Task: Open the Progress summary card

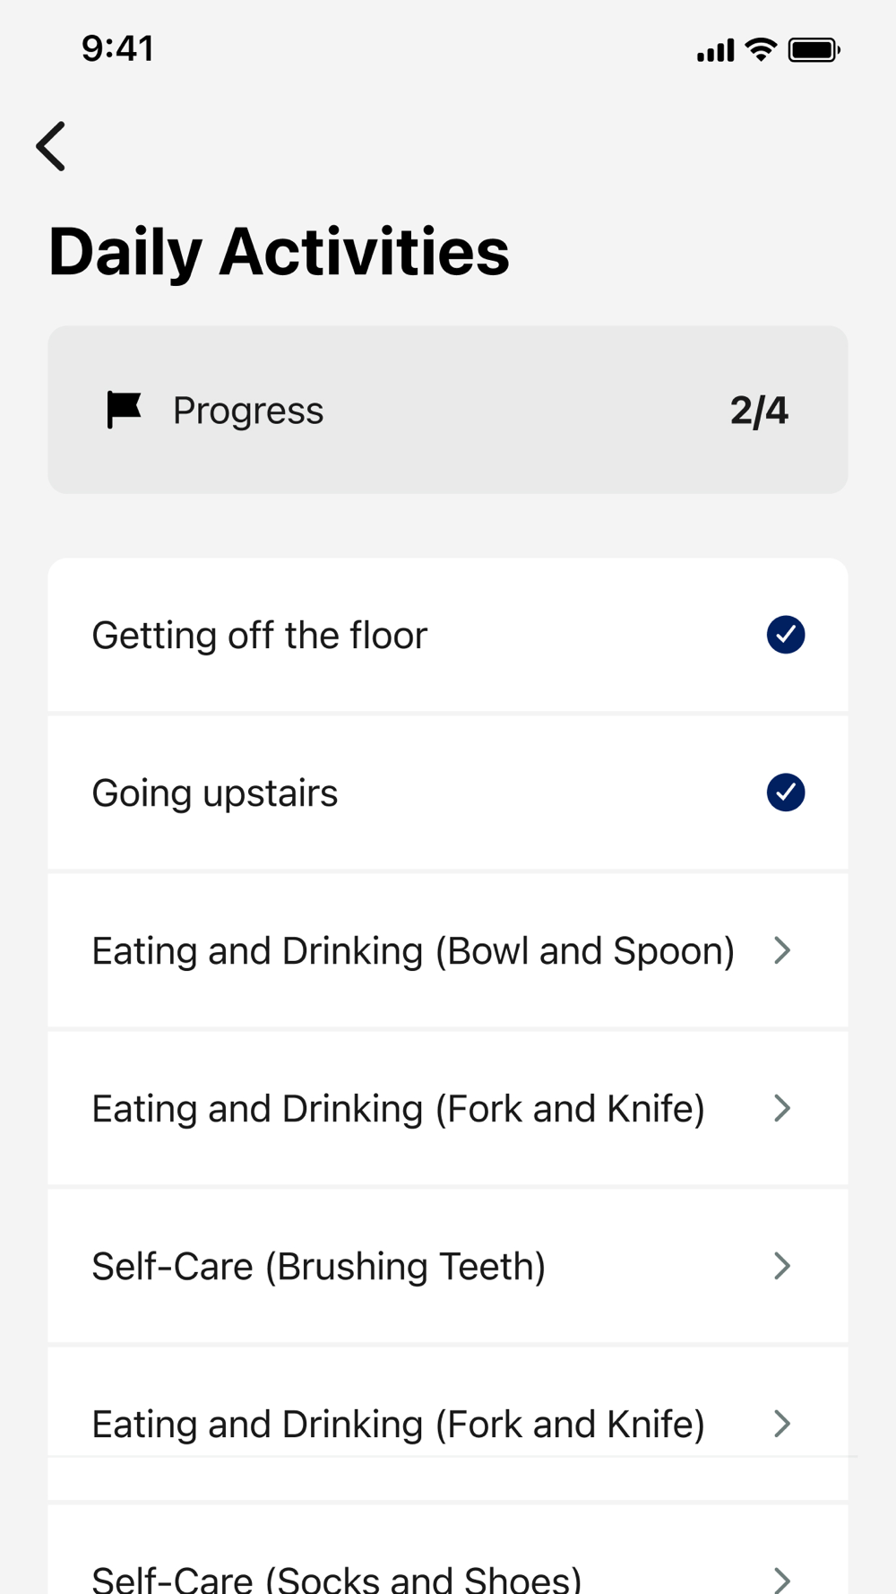Action: pyautogui.click(x=448, y=410)
